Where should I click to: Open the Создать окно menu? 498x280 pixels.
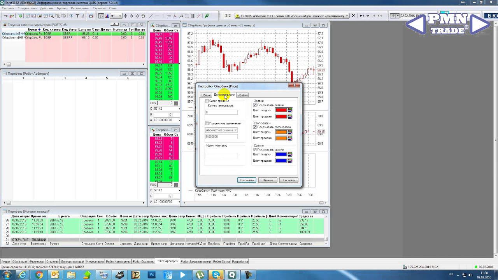[27, 8]
